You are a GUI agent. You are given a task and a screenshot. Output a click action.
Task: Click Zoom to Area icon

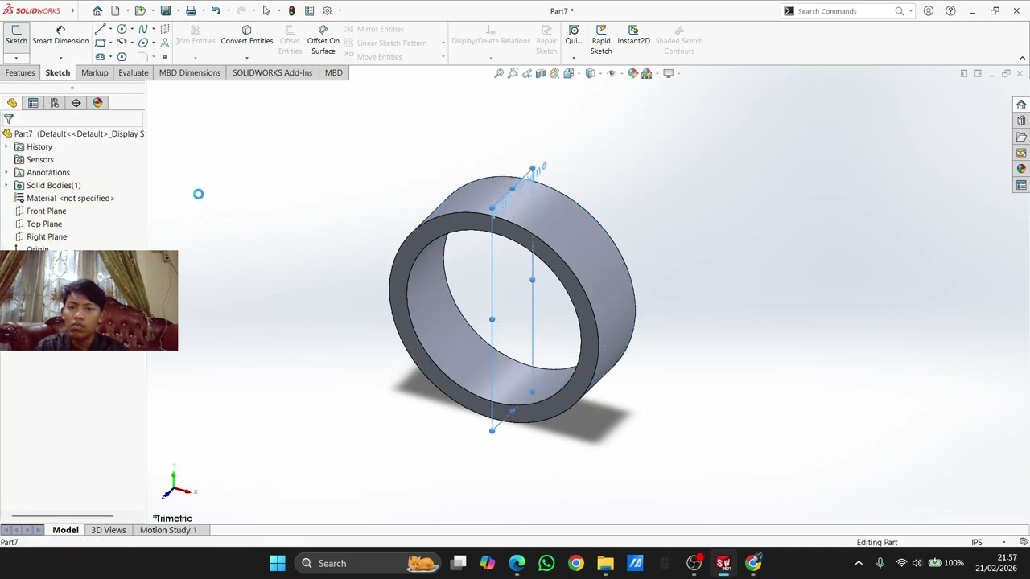513,73
